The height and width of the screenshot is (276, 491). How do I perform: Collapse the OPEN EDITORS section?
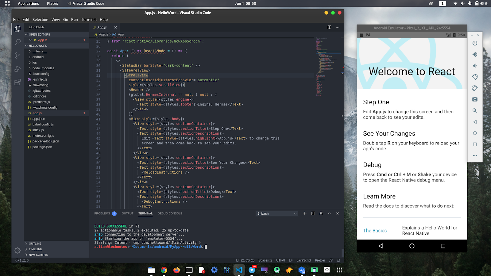[x=57, y=34]
